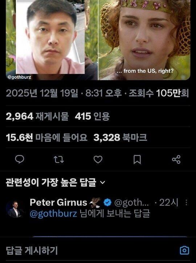Tap the Peter Girnus display name
The height and width of the screenshot is (263, 196).
click(58, 202)
